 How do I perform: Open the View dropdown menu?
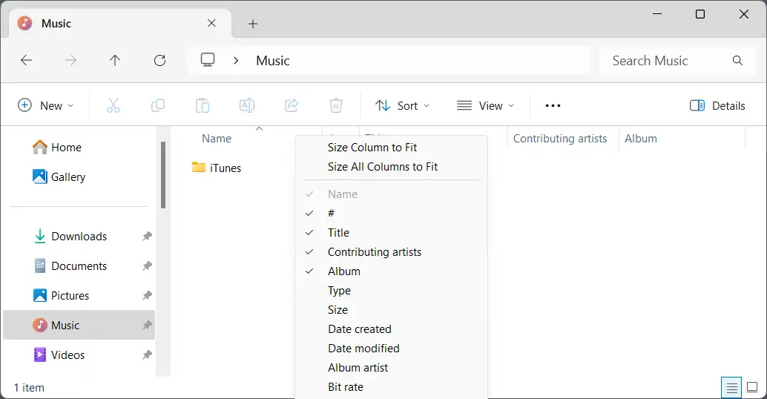pos(486,105)
